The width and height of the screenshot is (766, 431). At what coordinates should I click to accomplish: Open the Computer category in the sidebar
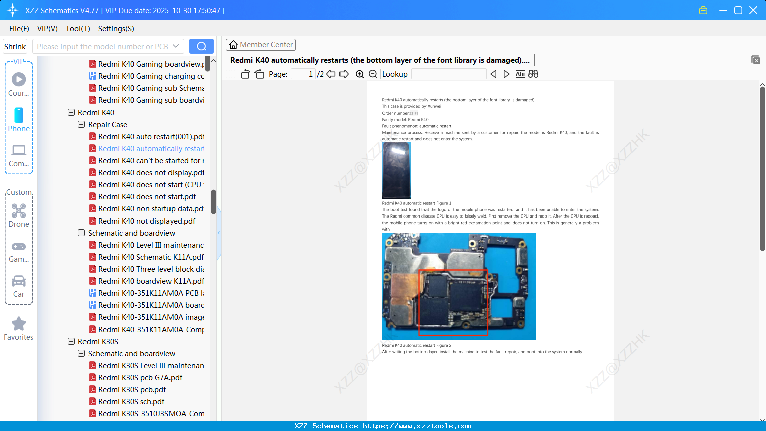click(19, 155)
